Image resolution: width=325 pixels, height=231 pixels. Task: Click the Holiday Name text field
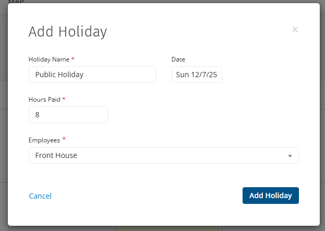(x=92, y=75)
